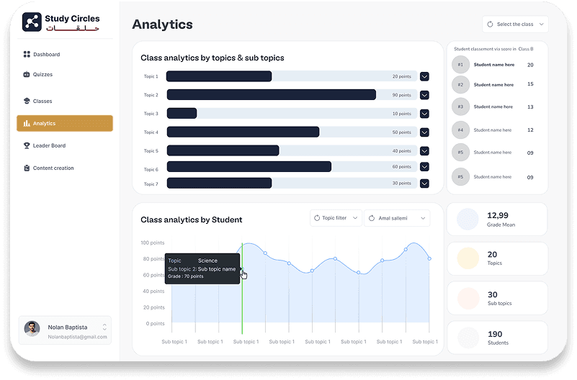
Task: Click the Dashboard grid icon
Action: [x=27, y=55]
